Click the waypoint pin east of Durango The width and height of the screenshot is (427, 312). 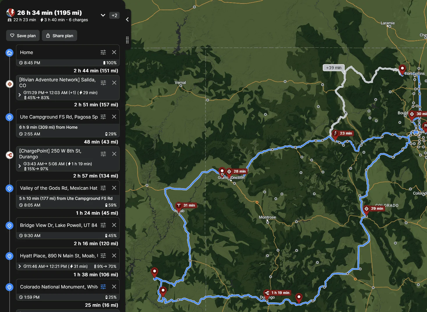299,298
